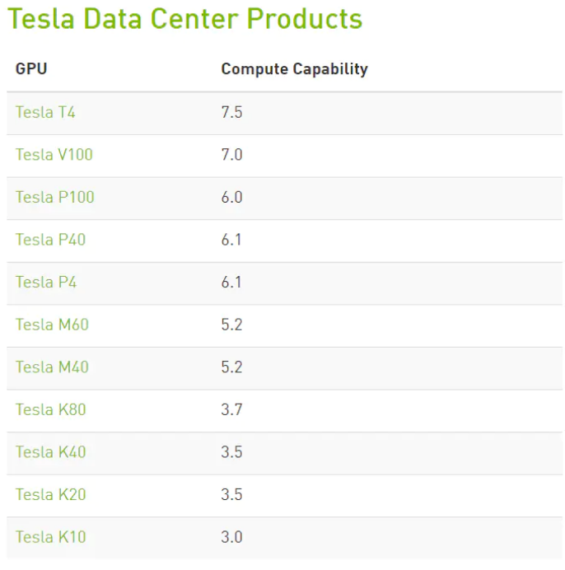Select the Tesla K10 link
The width and height of the screenshot is (565, 570).
50,537
